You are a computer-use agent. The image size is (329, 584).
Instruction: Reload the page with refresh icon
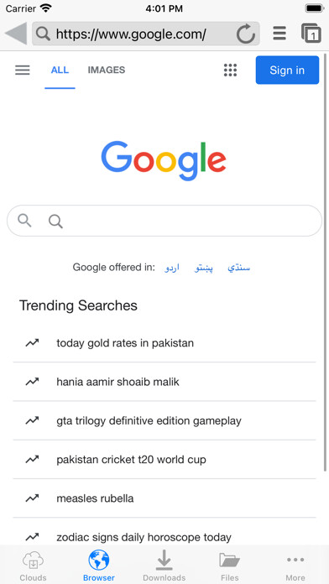[246, 34]
